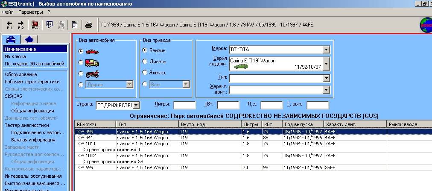Viewport: 432px width, 191px height.
Task: Click the Литры input field
Action: click(x=184, y=105)
